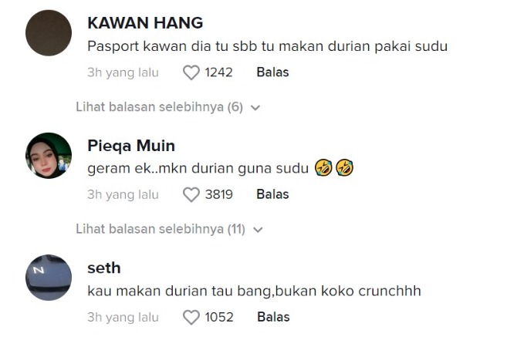Click the 3819 likes count

click(219, 195)
